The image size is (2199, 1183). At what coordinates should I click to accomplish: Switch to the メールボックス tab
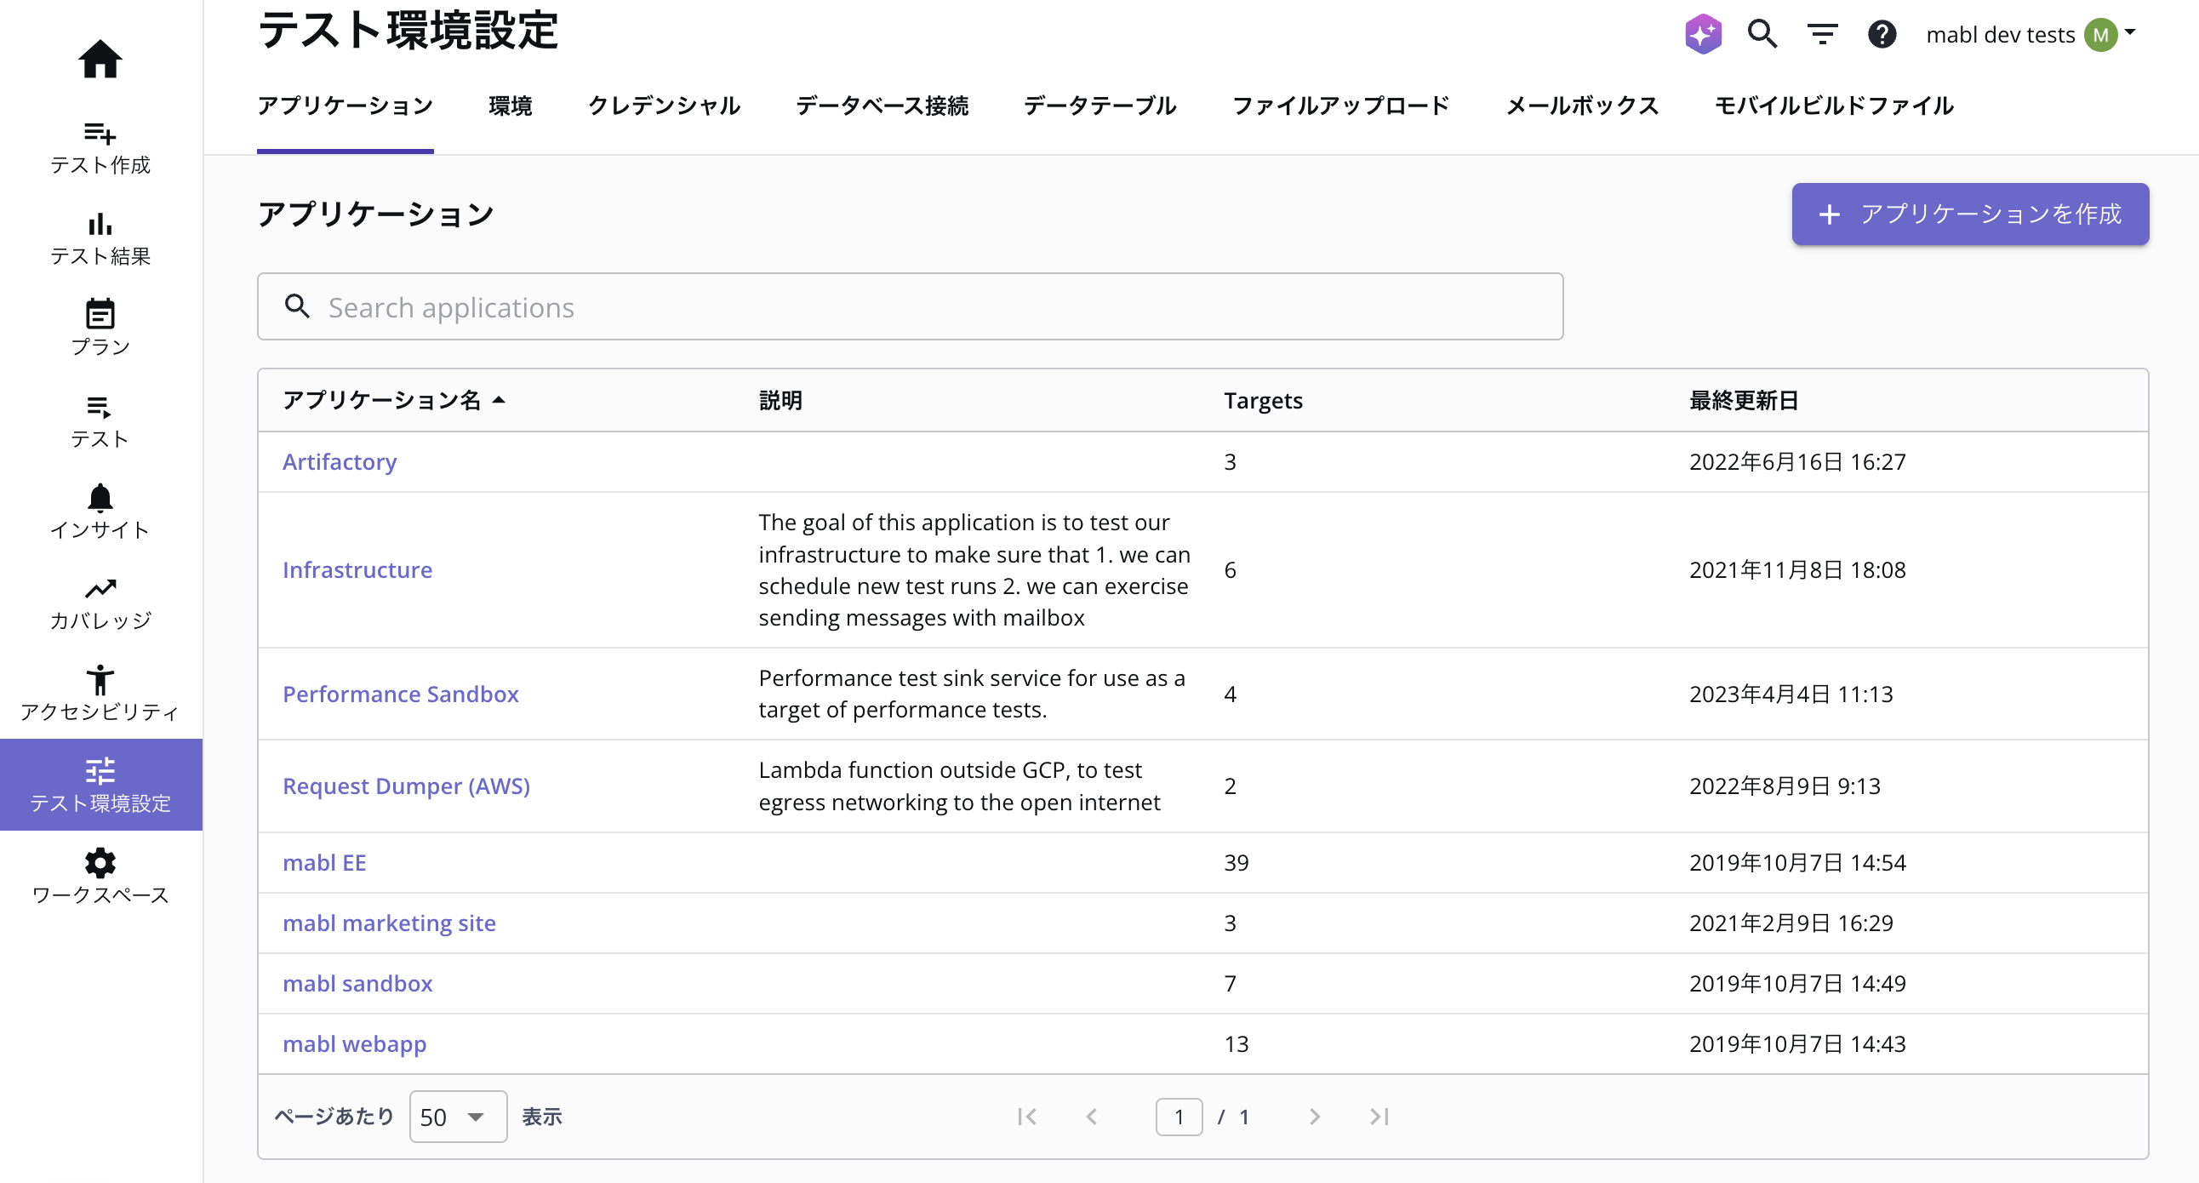pyautogui.click(x=1581, y=105)
